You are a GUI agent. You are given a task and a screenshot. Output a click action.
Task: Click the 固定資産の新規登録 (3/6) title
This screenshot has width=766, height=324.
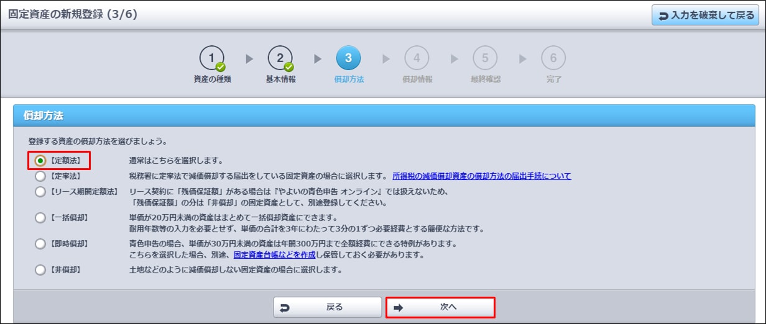pyautogui.click(x=73, y=14)
